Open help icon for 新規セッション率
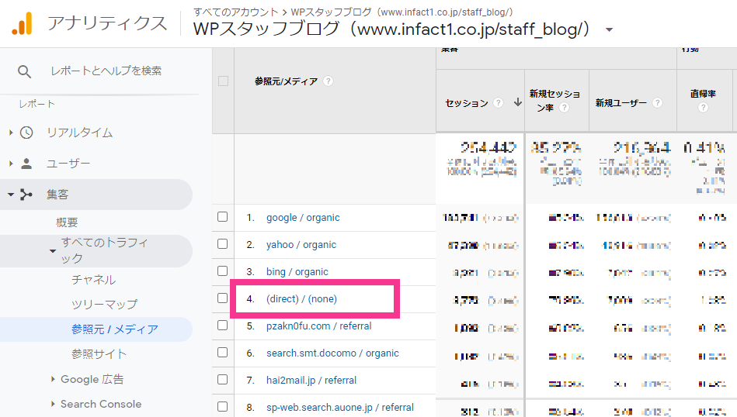 coord(564,108)
